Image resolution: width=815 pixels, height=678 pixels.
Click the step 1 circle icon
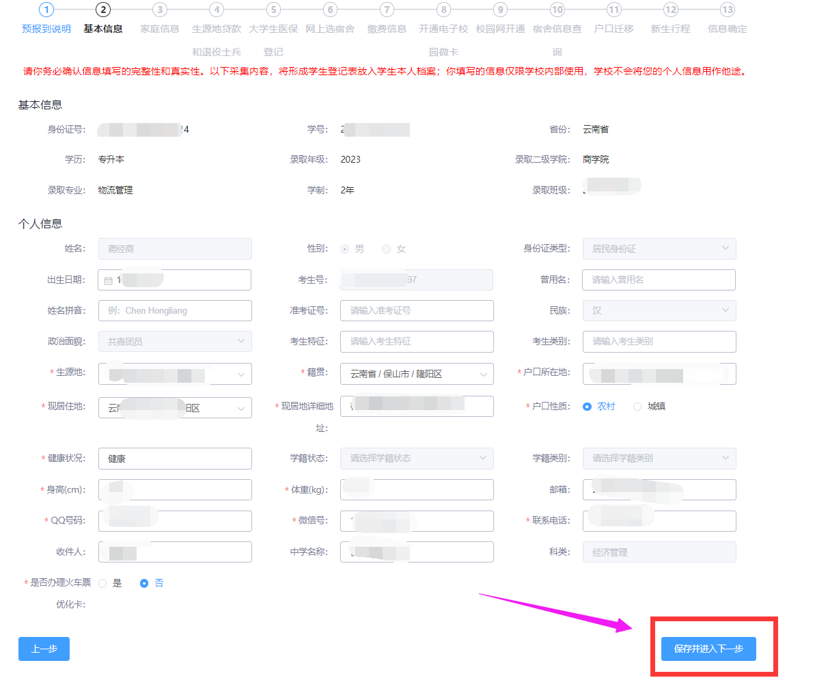(46, 10)
